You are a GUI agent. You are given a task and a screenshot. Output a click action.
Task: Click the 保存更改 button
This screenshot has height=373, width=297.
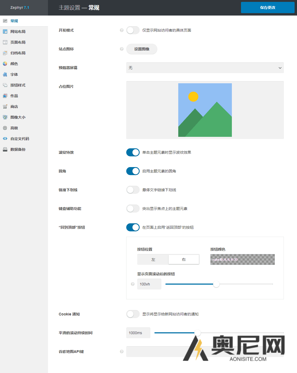tap(268, 7)
